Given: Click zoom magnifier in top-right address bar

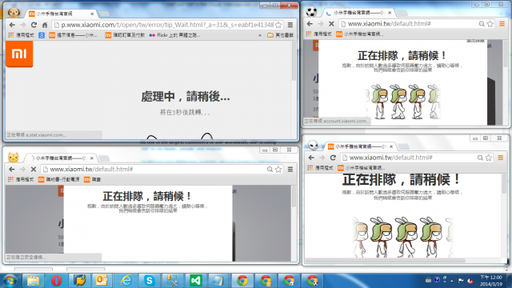Looking at the screenshot, I should [x=482, y=24].
